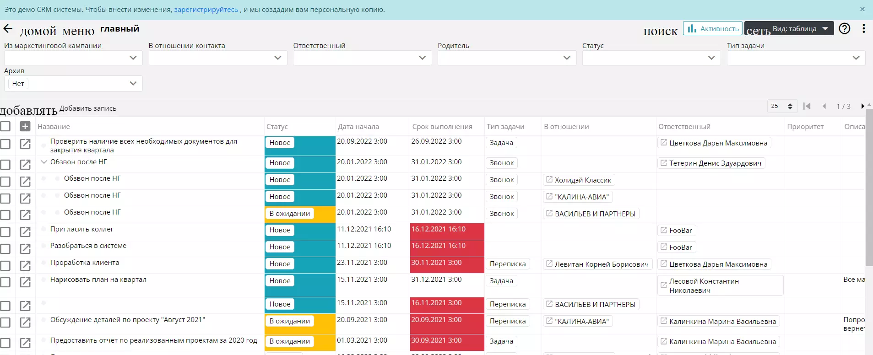Collapse the parent 'Обзвон после НГ' tree row
873x355 pixels.
pos(44,162)
